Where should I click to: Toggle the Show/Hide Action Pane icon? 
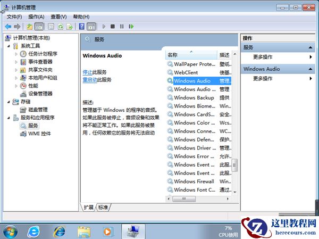click(91, 27)
